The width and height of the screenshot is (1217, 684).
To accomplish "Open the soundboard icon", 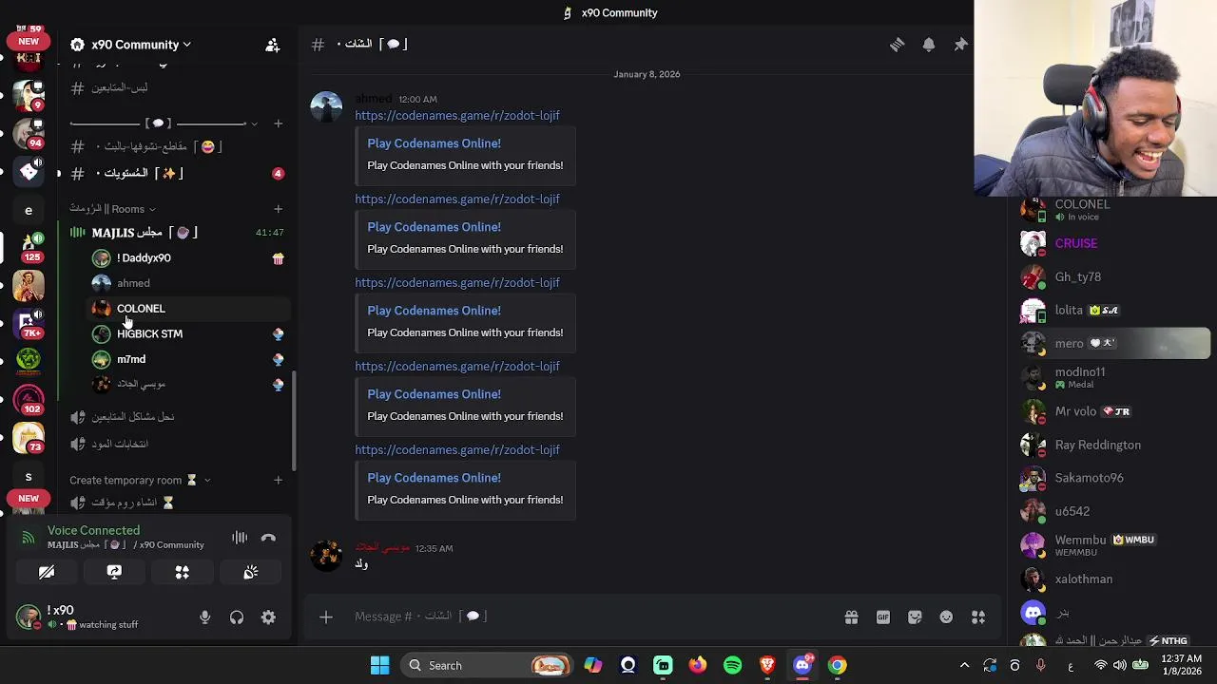I will point(251,572).
